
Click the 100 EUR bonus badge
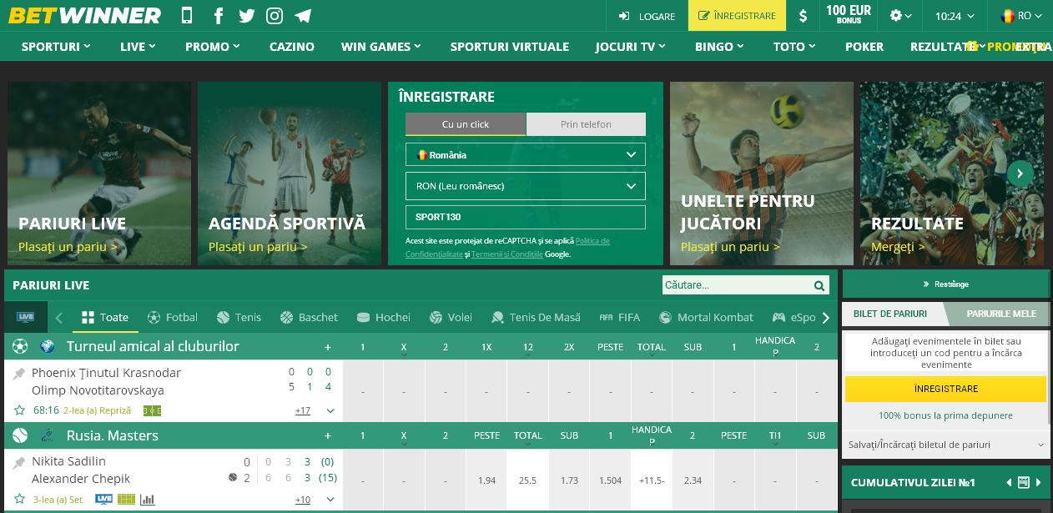click(848, 15)
